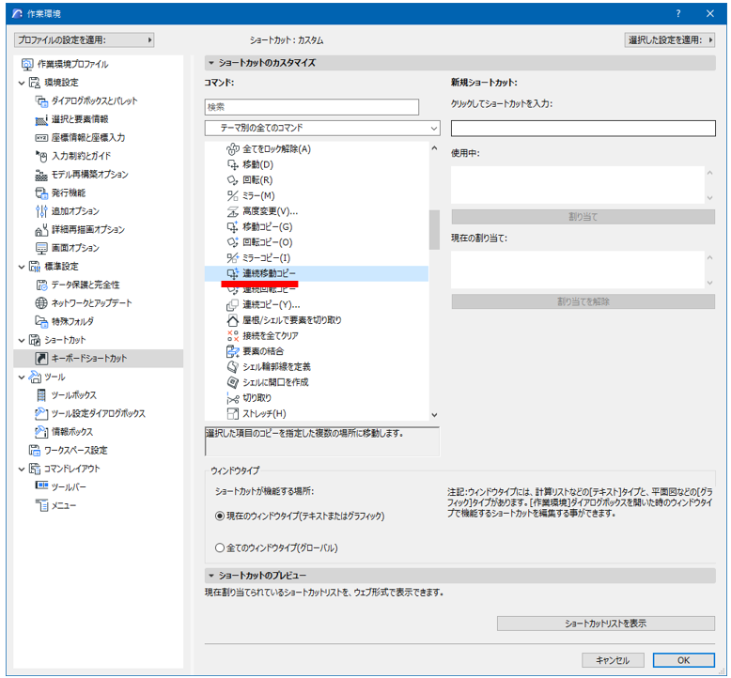Screen dimensions: 731x678
Task: Select 連続移動コピー command row
Action: 317,273
